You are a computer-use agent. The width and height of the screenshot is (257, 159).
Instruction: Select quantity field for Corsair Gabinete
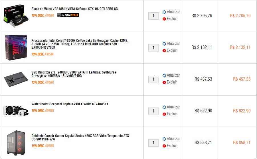click(x=153, y=143)
